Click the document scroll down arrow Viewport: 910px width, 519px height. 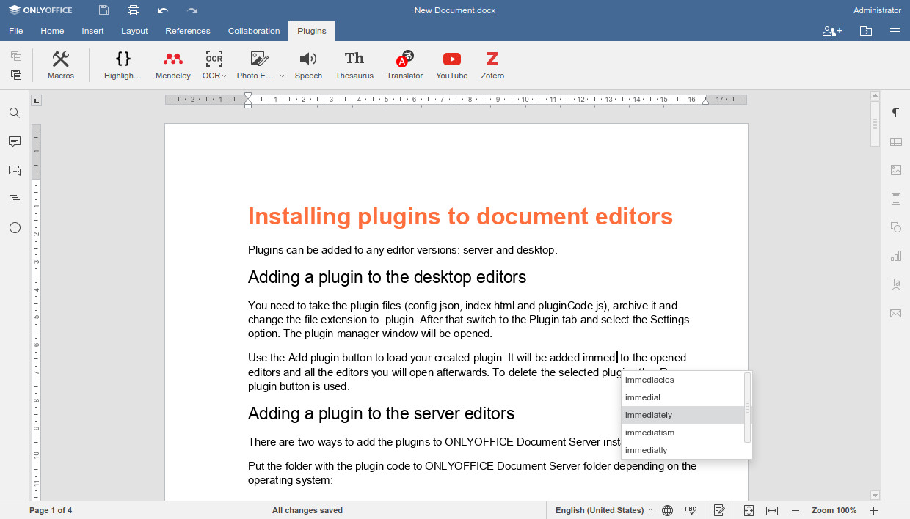click(x=875, y=496)
